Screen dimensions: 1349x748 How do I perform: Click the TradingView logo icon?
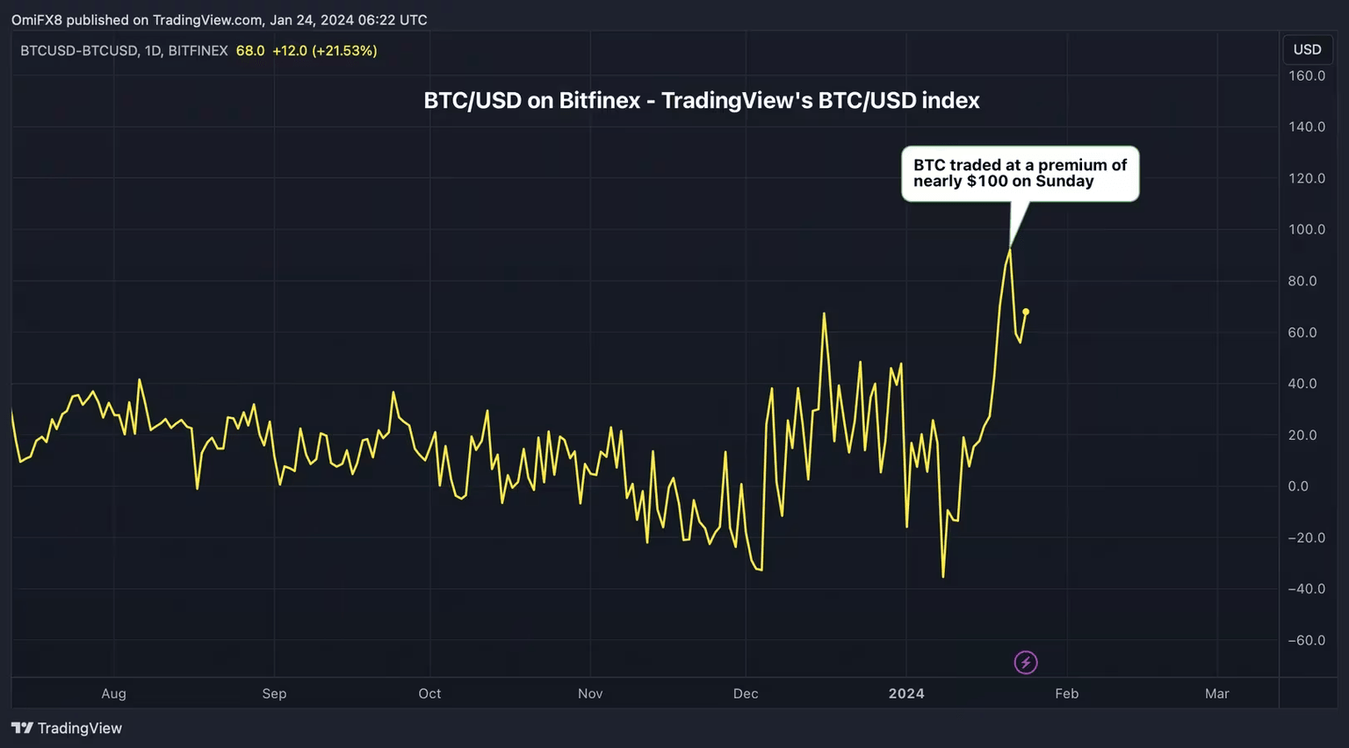coord(22,728)
